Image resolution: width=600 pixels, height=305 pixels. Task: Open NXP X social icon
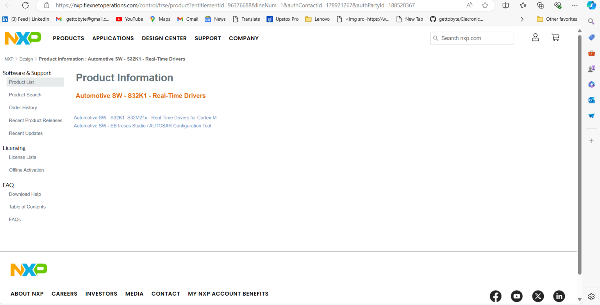[538, 296]
